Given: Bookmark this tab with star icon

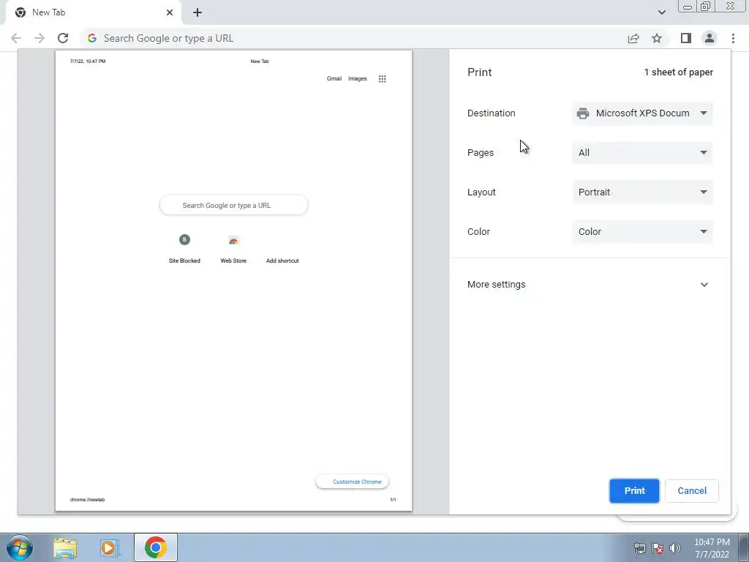Looking at the screenshot, I should coord(657,38).
